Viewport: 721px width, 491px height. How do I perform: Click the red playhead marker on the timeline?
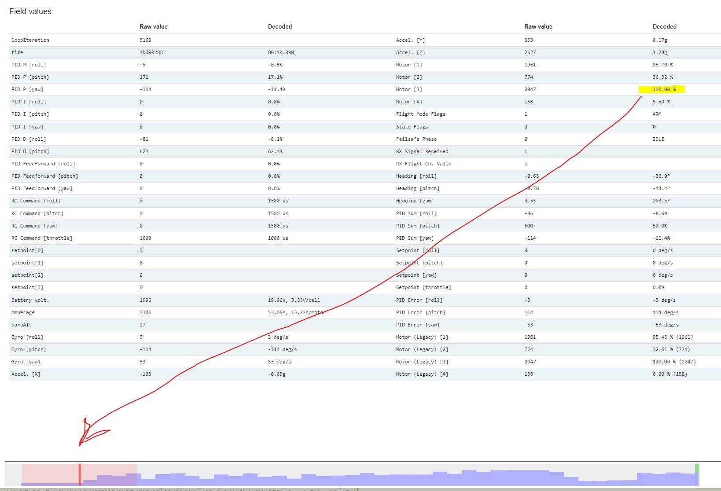(80, 474)
